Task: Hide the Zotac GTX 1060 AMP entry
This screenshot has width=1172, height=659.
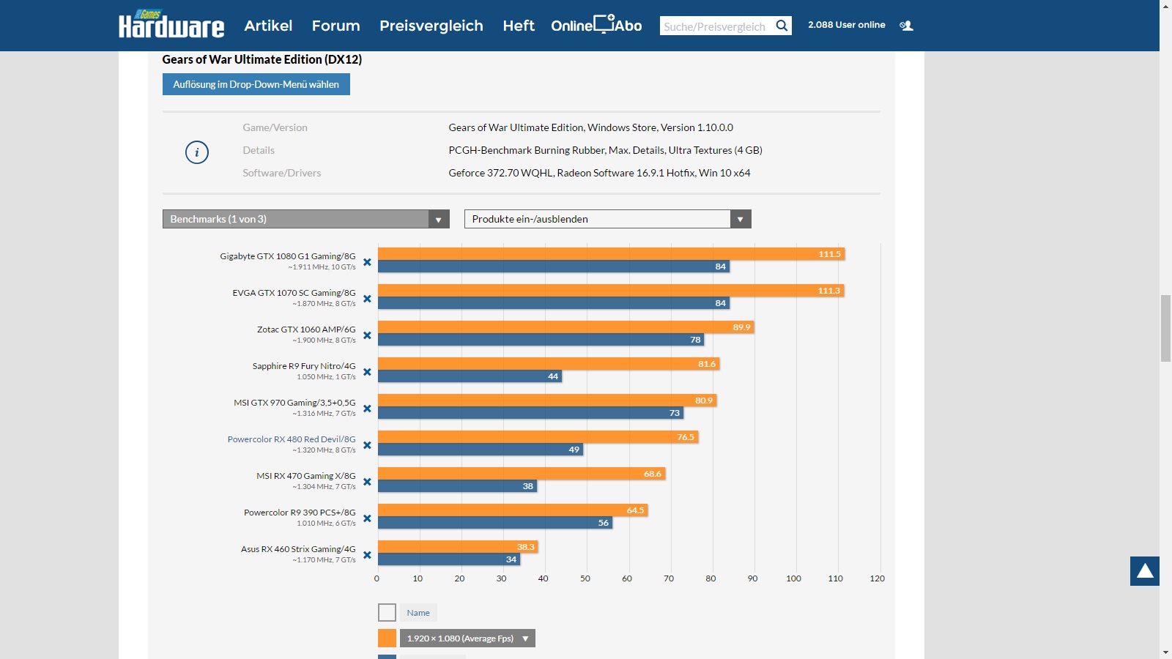Action: pos(367,335)
